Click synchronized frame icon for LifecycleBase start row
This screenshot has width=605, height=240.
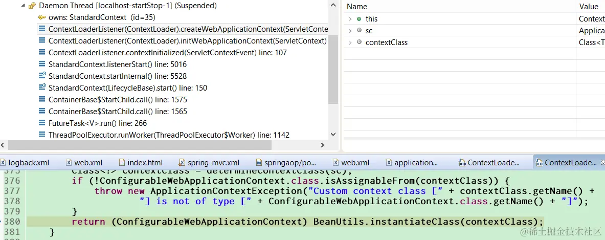click(x=42, y=88)
